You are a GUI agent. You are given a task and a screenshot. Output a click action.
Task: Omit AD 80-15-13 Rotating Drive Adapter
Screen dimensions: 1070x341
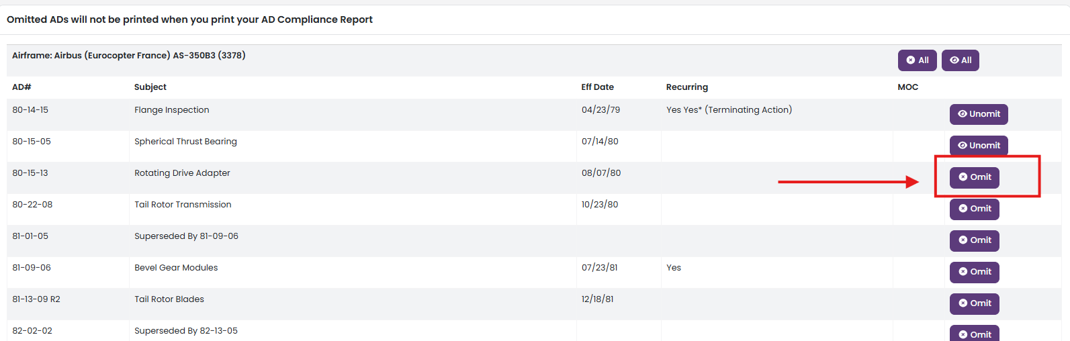[975, 177]
